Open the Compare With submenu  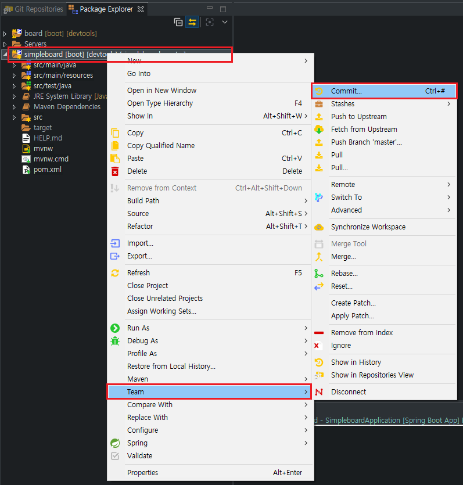(x=209, y=405)
